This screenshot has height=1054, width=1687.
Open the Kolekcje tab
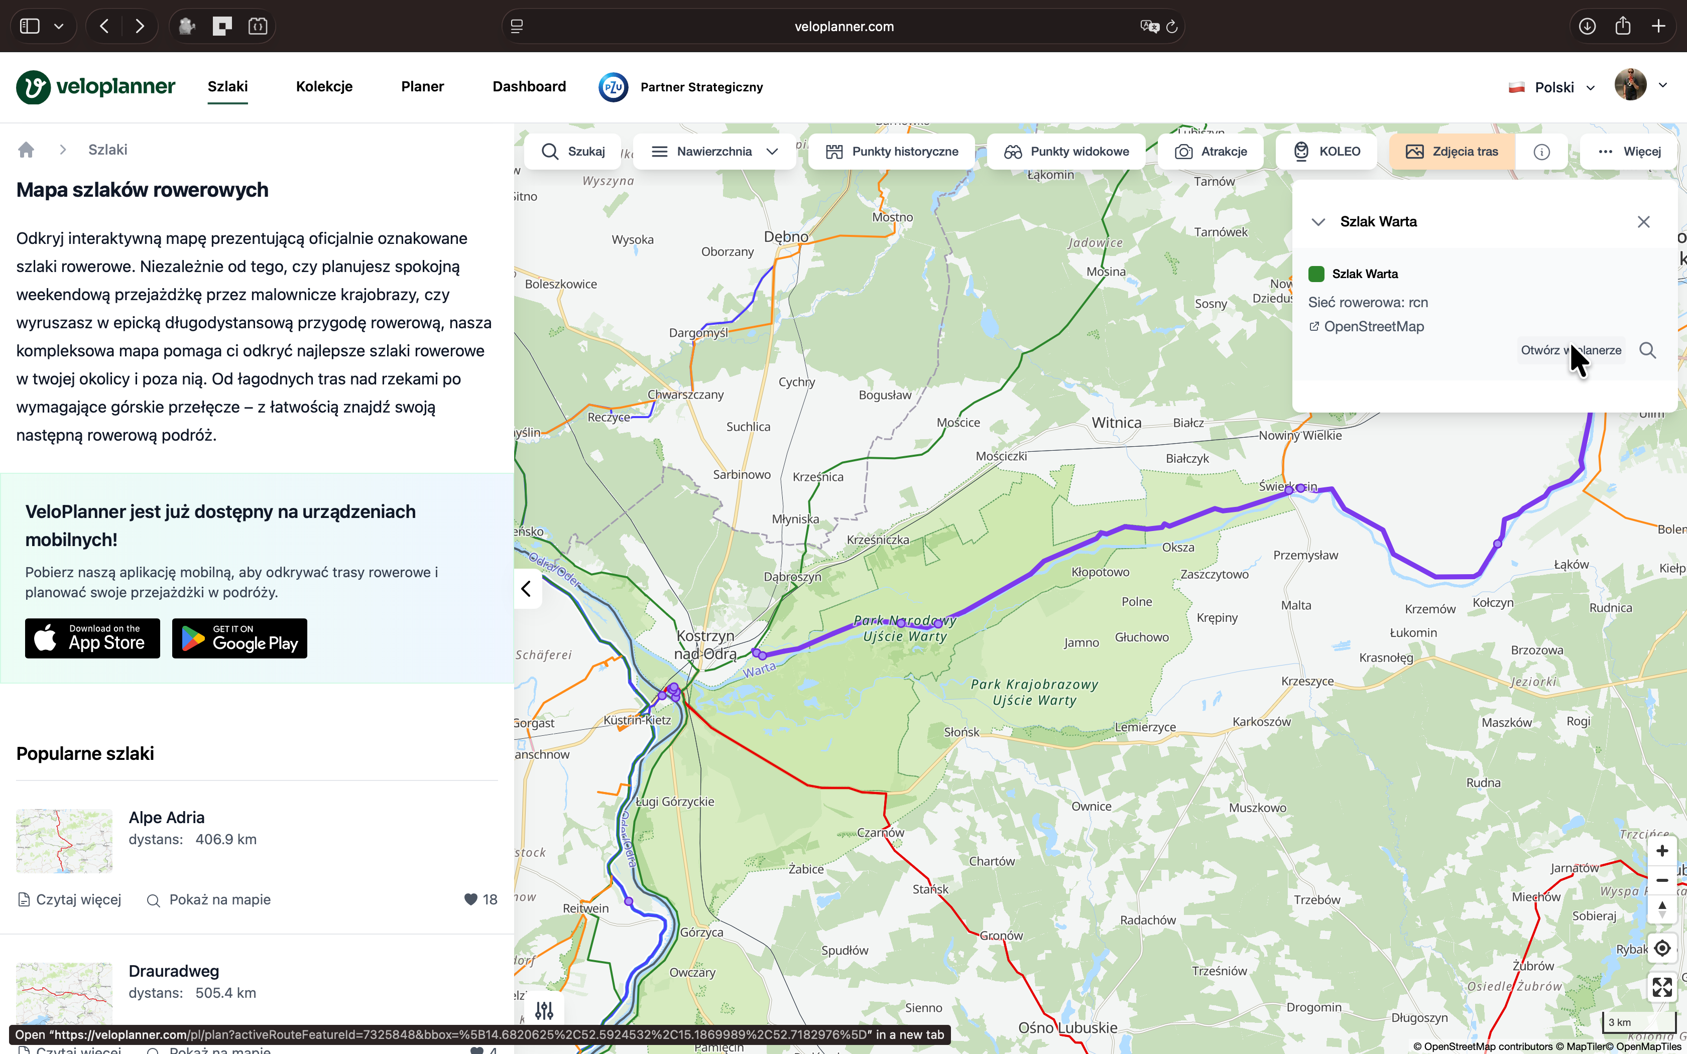tap(324, 86)
